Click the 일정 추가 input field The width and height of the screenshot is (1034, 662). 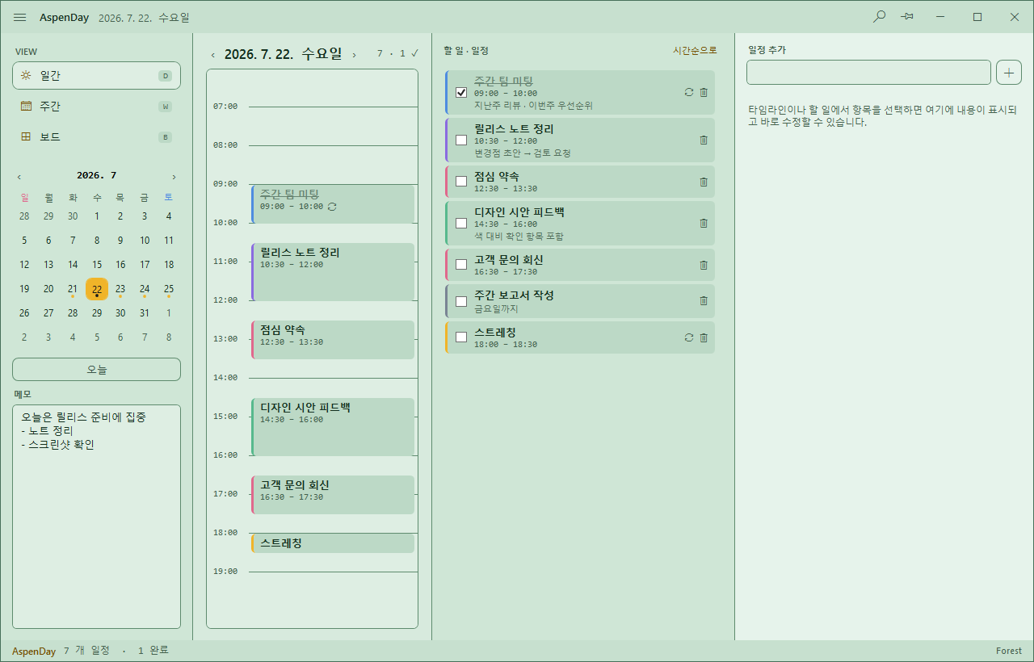868,72
